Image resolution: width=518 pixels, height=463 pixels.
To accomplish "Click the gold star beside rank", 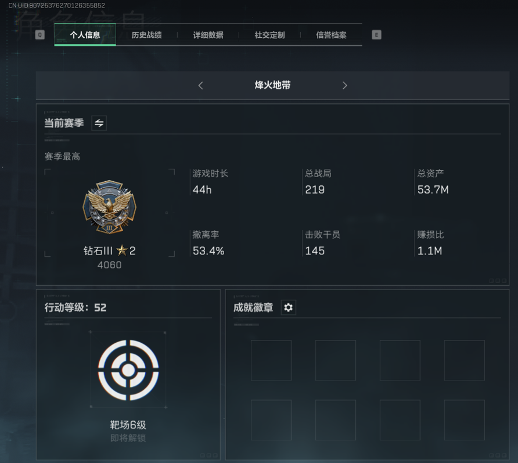I will (122, 250).
